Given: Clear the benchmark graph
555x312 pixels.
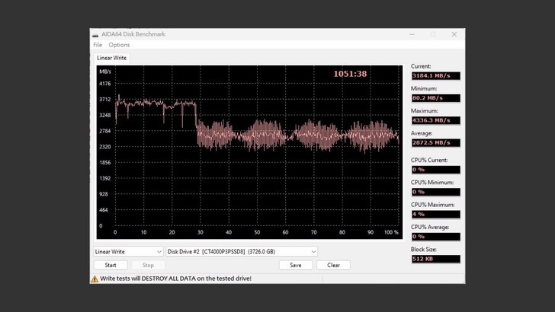Looking at the screenshot, I should pos(333,266).
